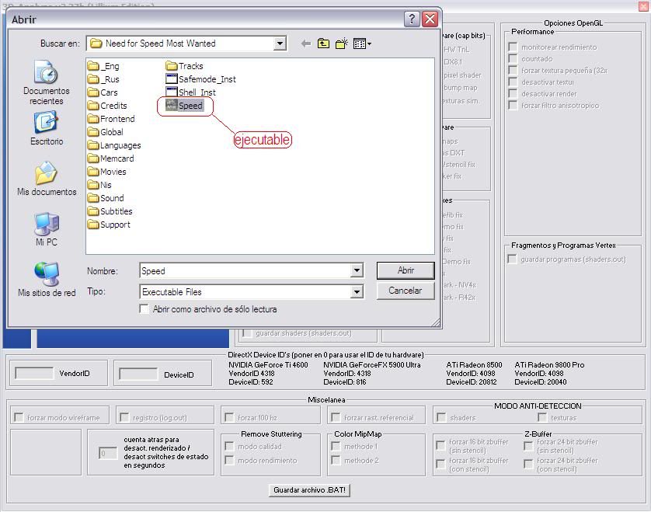The width and height of the screenshot is (651, 512).
Task: Check 'methode 1' under Color MipMap
Action: [336, 447]
